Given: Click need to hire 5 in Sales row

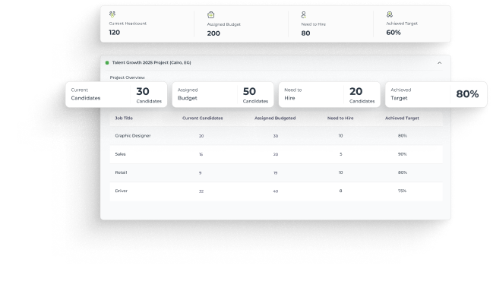Looking at the screenshot, I should pos(341,154).
